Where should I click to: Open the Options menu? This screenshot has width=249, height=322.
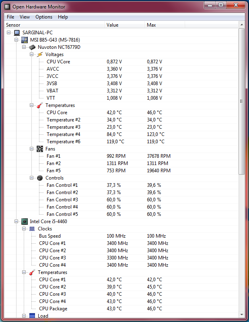click(x=44, y=17)
